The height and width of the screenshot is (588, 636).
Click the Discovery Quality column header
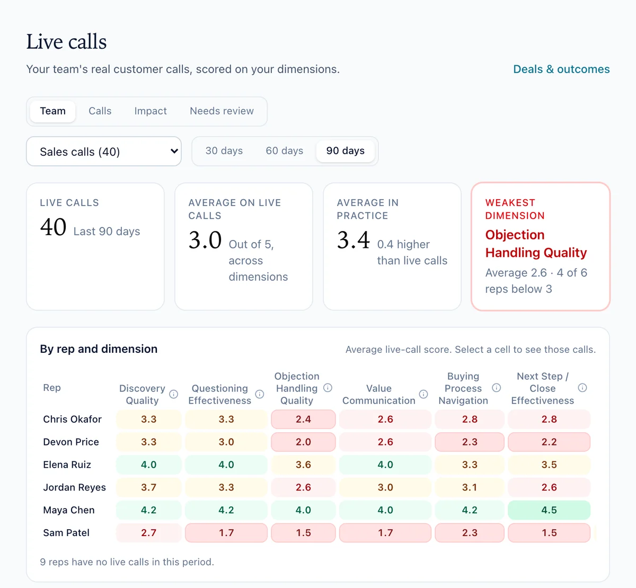pyautogui.click(x=142, y=395)
